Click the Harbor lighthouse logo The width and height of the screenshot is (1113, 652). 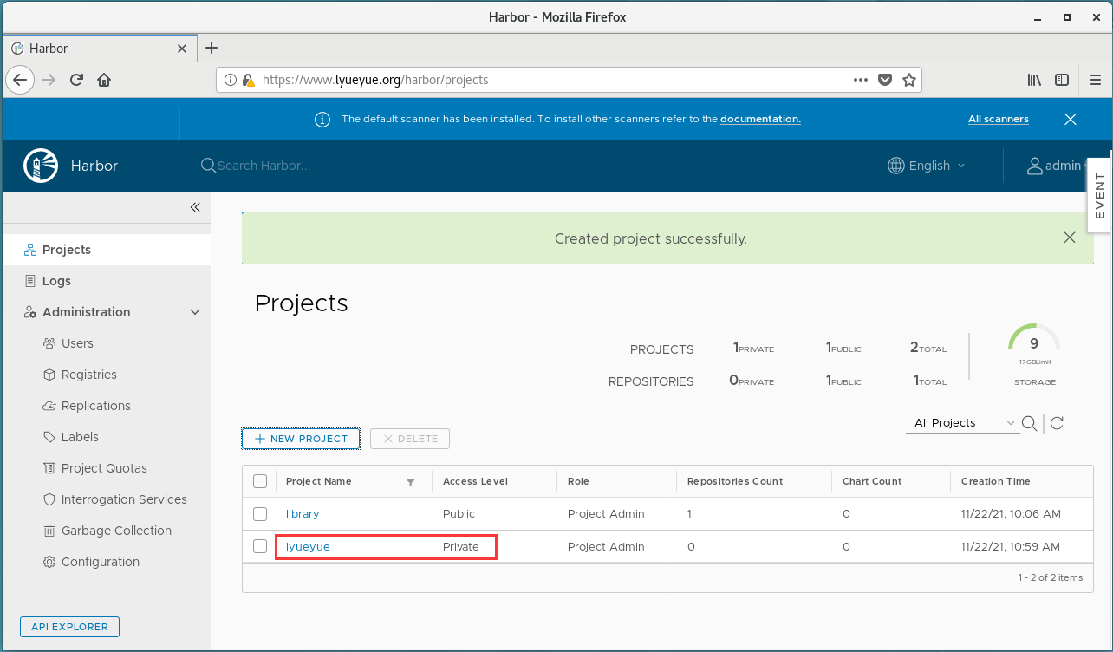pos(40,166)
